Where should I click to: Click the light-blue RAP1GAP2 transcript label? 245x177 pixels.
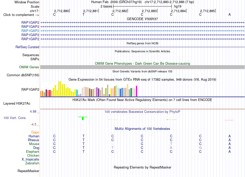pyautogui.click(x=30, y=31)
